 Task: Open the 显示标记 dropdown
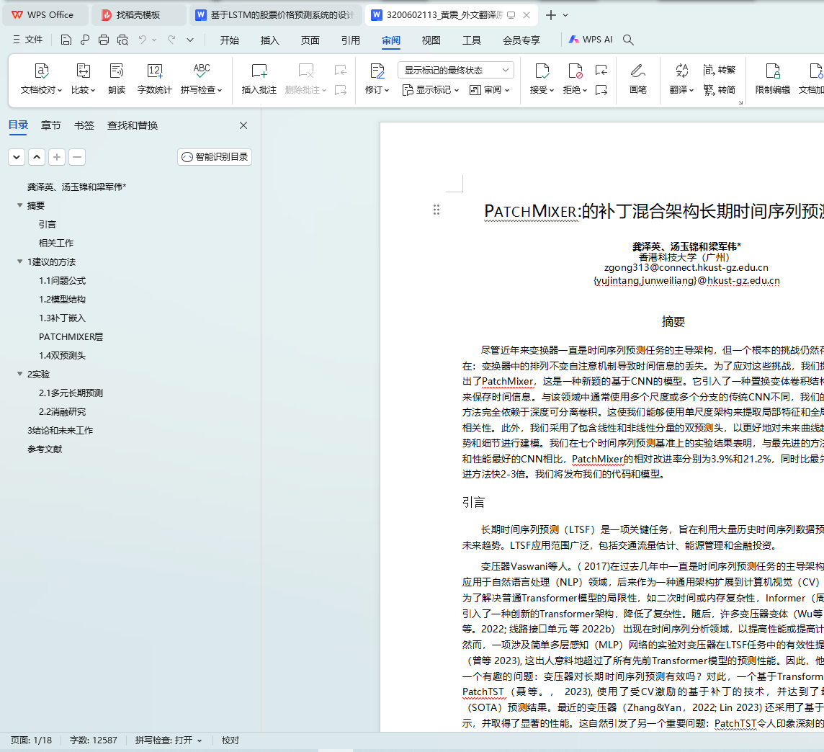coord(431,90)
